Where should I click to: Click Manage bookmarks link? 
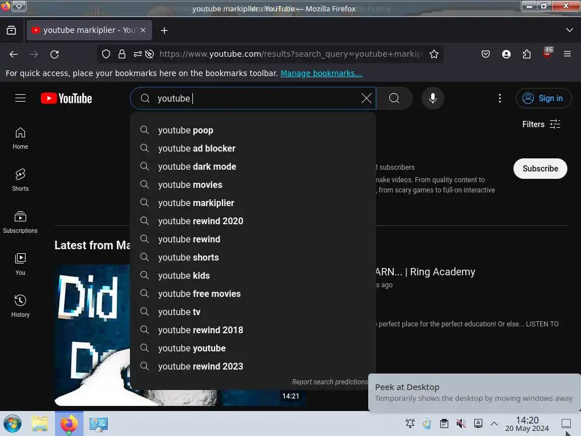coord(321,73)
